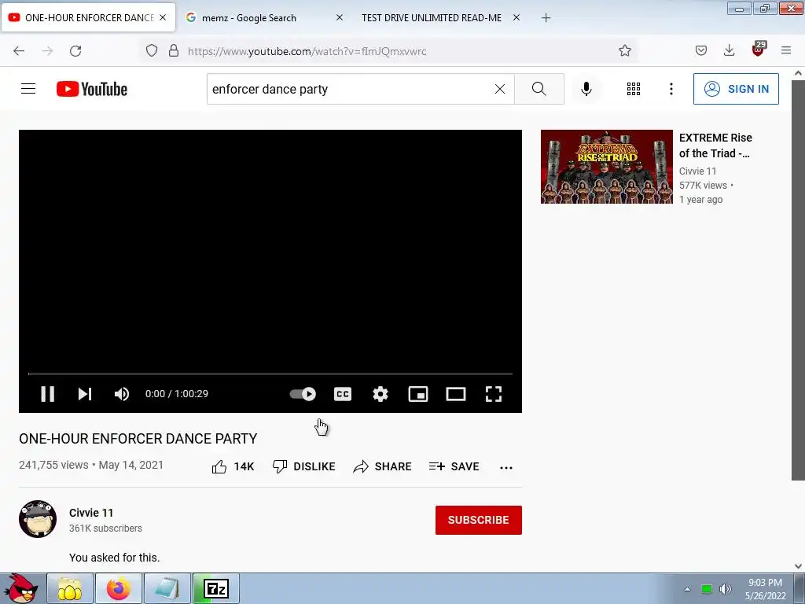805x604 pixels.
Task: Open the file explorer taskbar icon
Action: click(x=70, y=588)
